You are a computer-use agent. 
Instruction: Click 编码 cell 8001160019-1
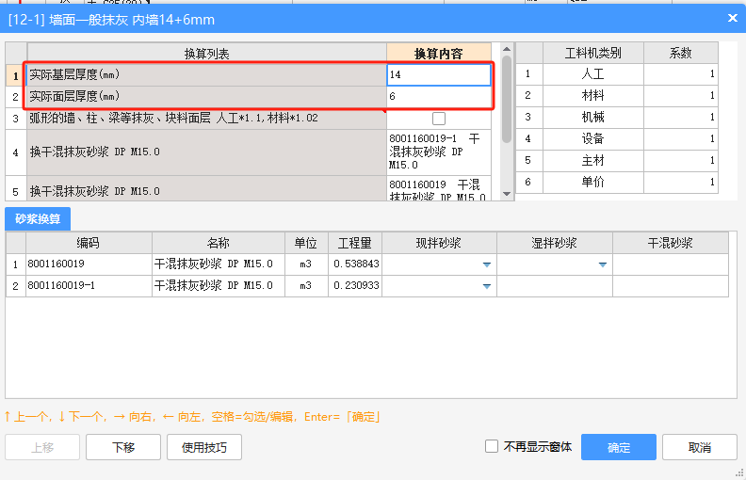pos(89,286)
